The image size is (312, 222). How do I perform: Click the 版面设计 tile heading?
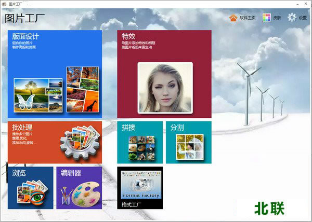(x=25, y=36)
